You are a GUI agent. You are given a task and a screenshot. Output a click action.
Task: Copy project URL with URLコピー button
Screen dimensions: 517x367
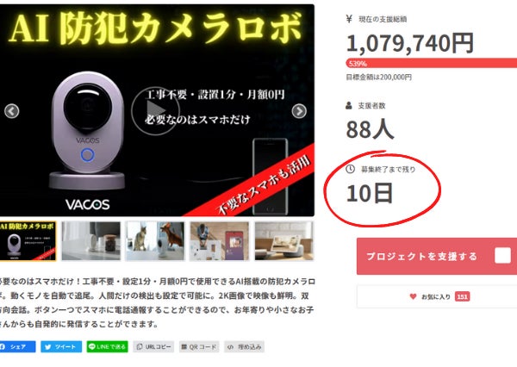point(153,347)
